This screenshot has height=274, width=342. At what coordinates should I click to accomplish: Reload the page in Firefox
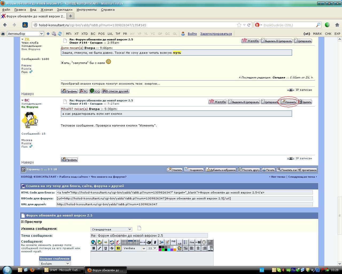pos(249,25)
